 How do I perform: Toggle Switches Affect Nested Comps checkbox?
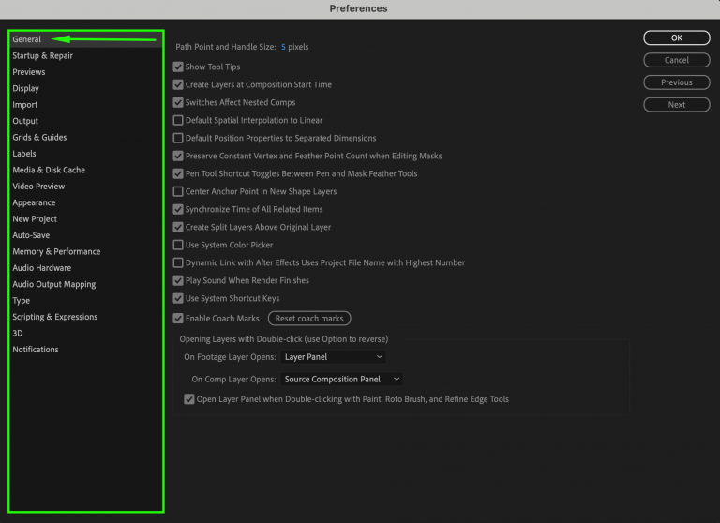tap(179, 103)
